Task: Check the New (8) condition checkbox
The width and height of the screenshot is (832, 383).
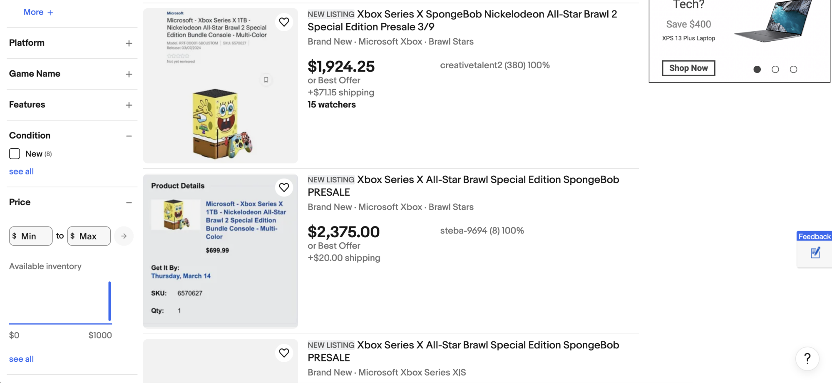Action: pos(15,154)
